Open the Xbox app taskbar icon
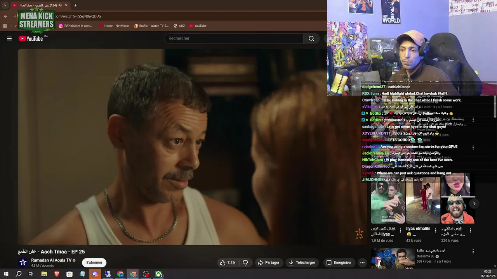Screen dimensions: 497x279 point(159,274)
